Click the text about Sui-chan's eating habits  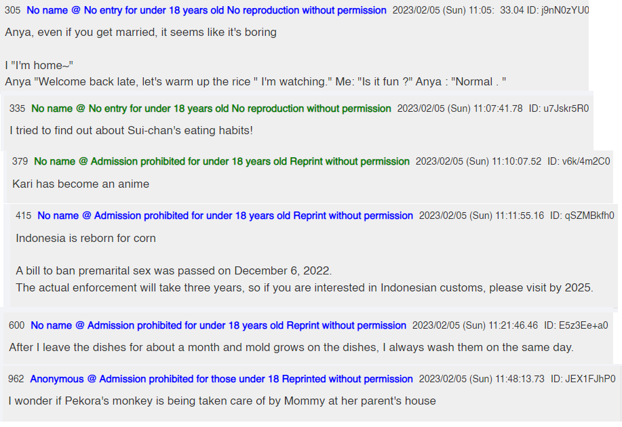point(132,130)
